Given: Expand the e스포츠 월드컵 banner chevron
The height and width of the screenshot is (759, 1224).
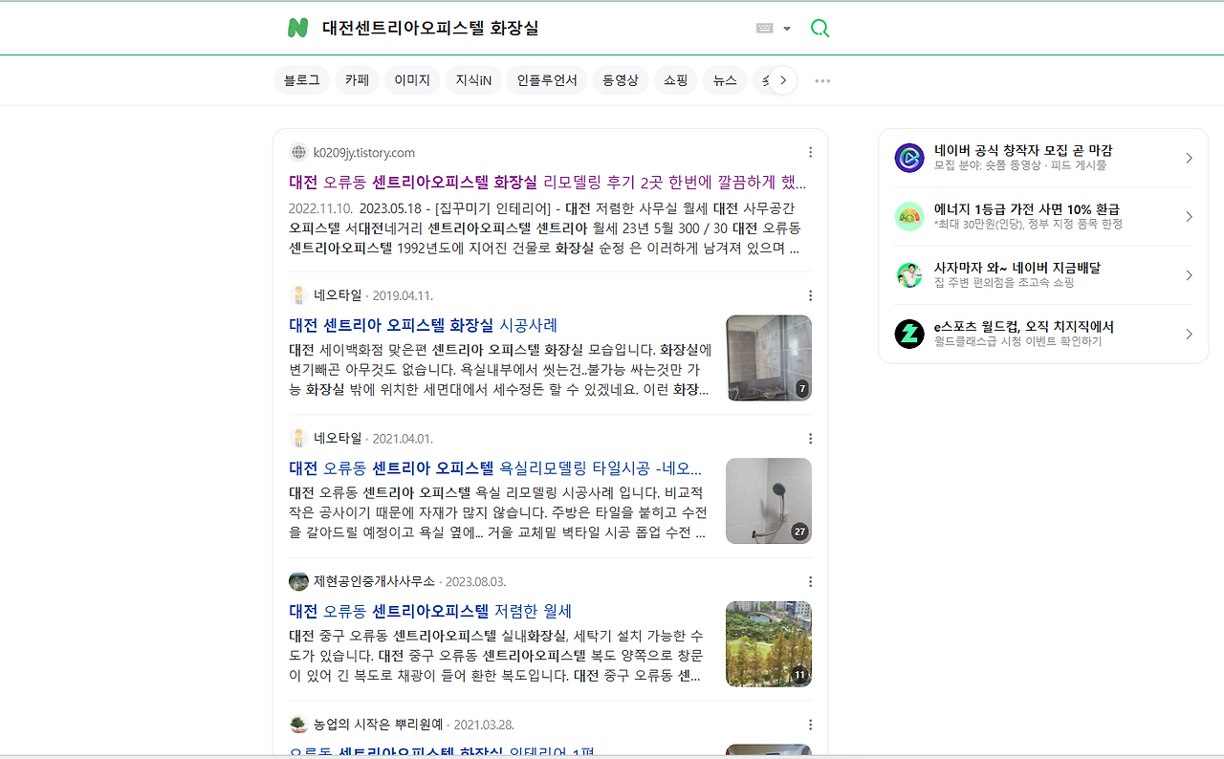Looking at the screenshot, I should click(1189, 334).
